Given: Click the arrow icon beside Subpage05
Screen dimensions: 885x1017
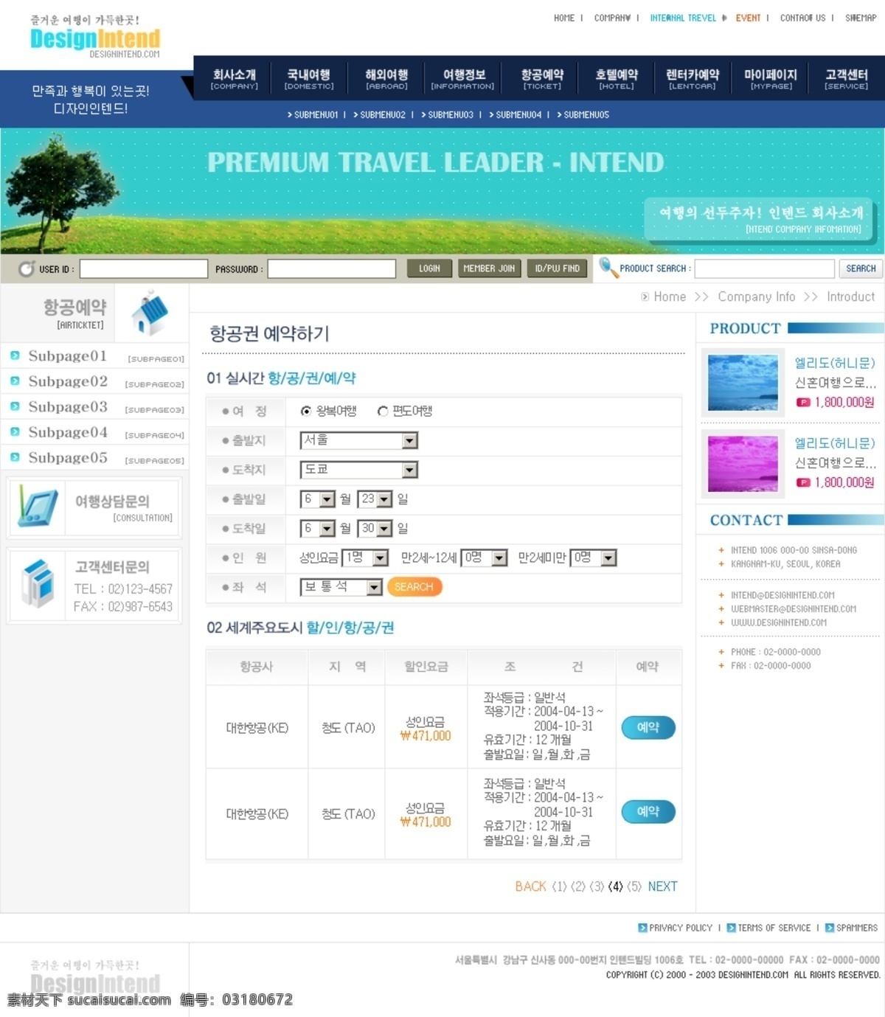Looking at the screenshot, I should click(x=15, y=457).
